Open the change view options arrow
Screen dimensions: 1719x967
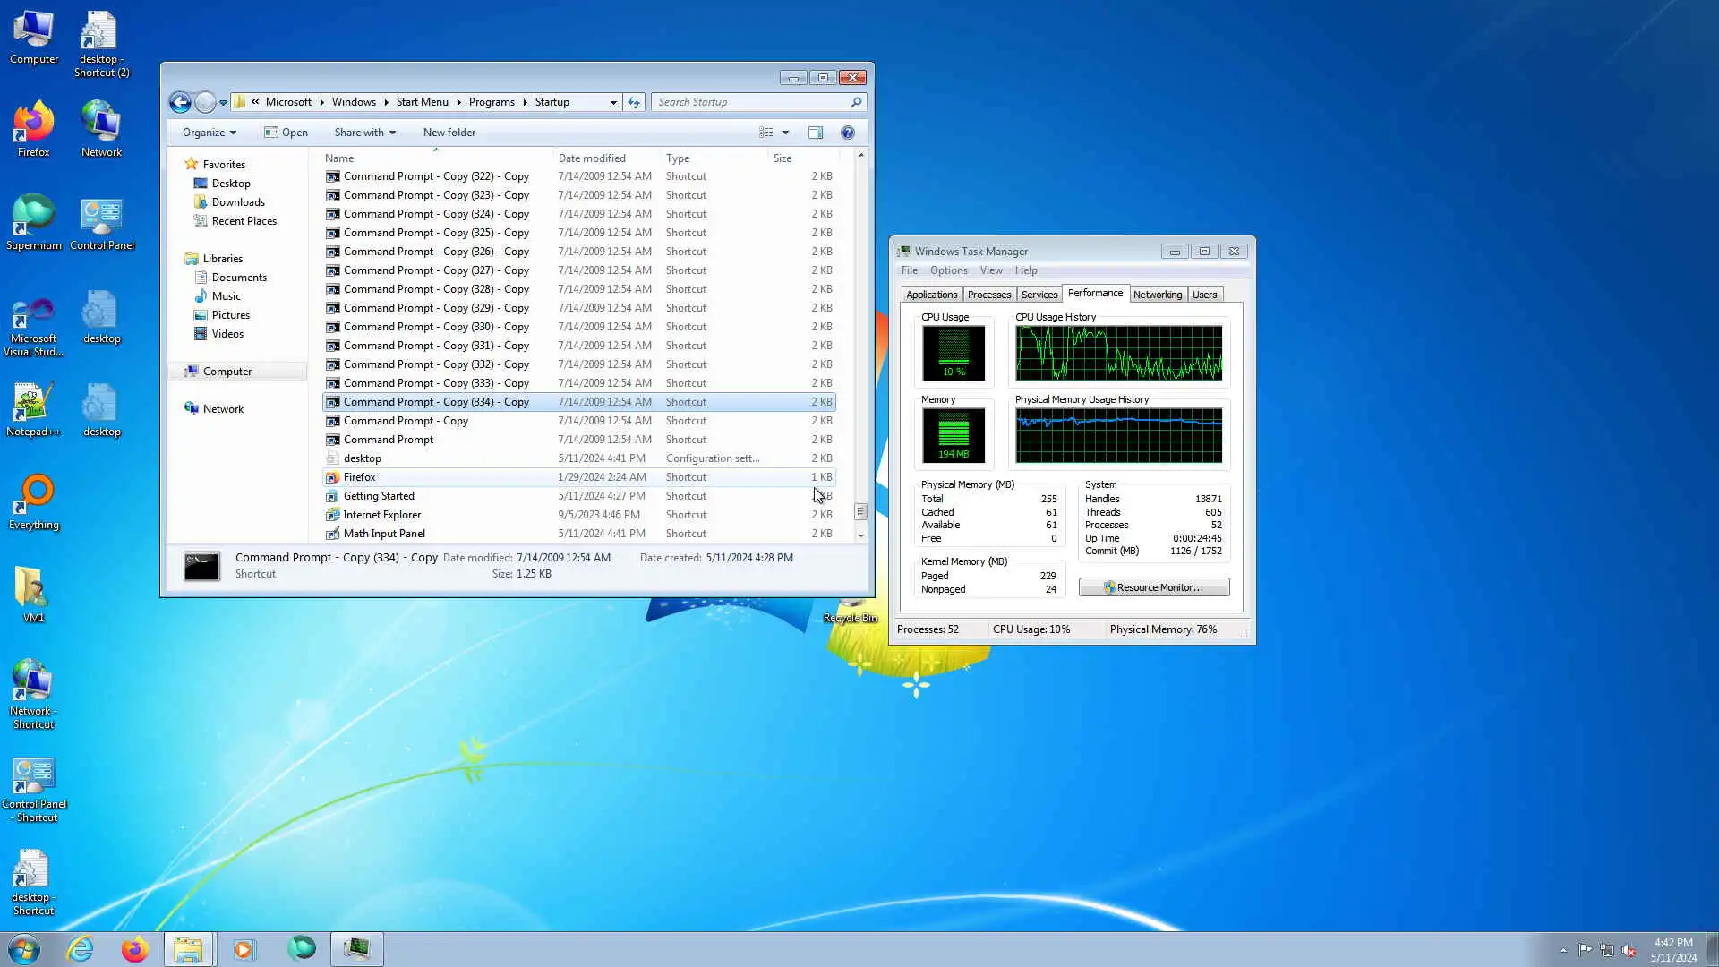pos(786,133)
